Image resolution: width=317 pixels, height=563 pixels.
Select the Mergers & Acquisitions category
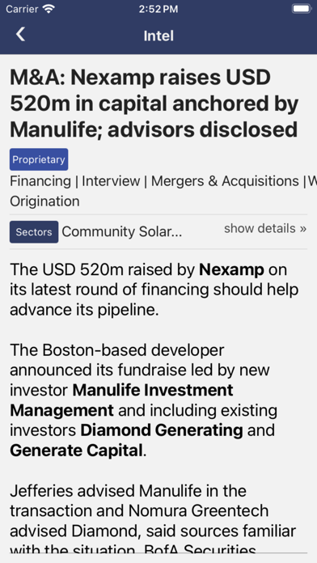click(225, 181)
